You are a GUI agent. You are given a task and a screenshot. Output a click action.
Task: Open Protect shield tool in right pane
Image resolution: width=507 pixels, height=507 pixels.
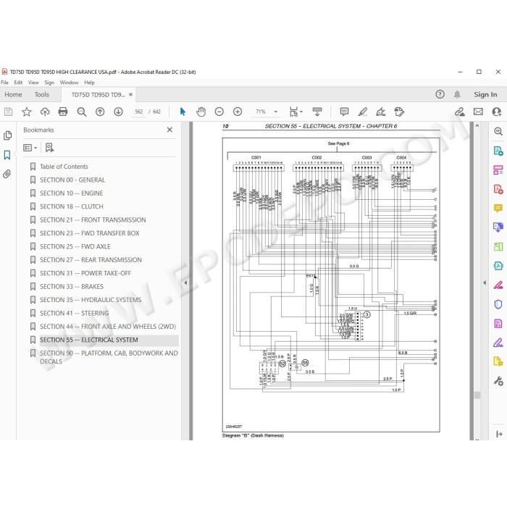[x=498, y=304]
